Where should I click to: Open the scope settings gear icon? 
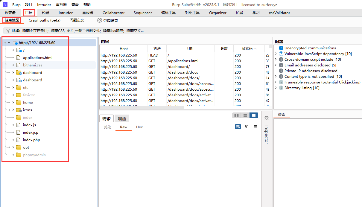click(x=100, y=20)
